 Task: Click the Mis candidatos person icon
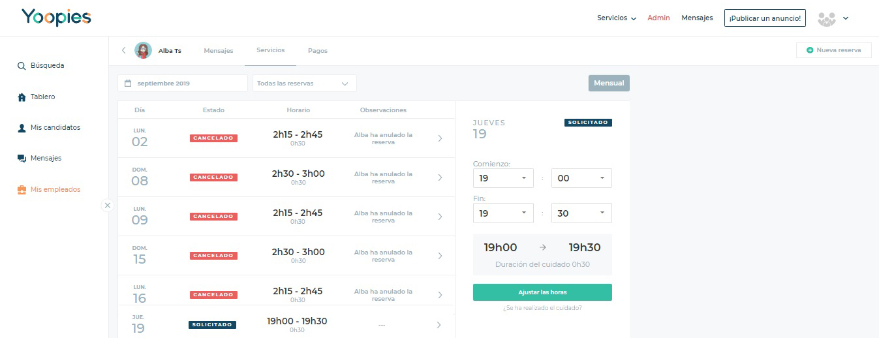click(22, 128)
